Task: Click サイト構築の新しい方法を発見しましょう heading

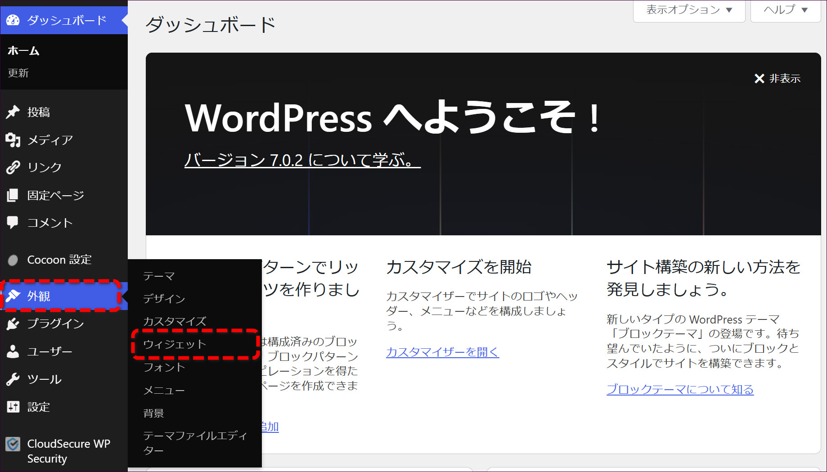Action: [703, 278]
